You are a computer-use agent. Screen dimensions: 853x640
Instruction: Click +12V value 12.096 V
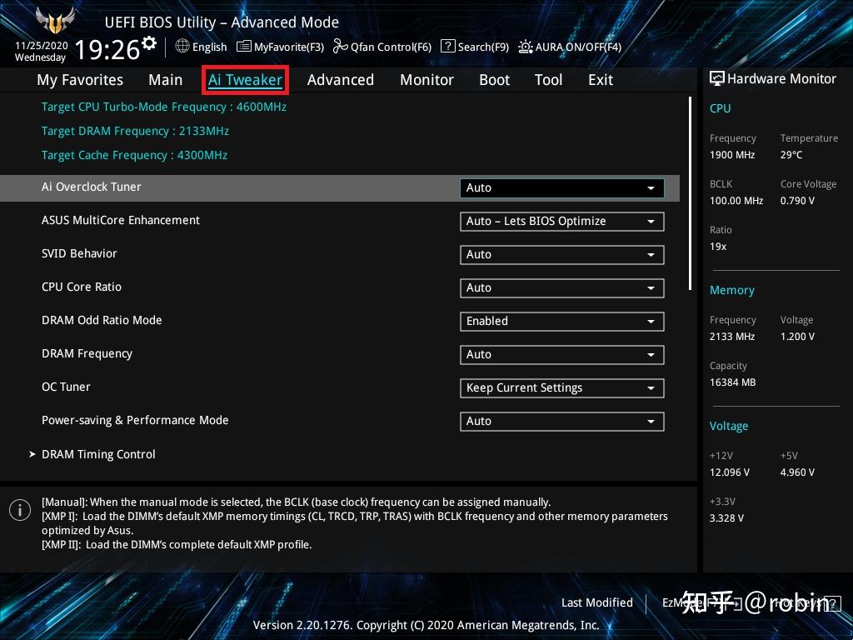pyautogui.click(x=730, y=472)
